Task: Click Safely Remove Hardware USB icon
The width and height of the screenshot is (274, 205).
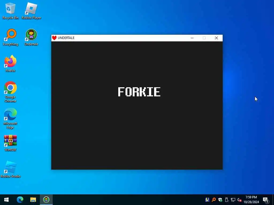Action: click(x=227, y=200)
